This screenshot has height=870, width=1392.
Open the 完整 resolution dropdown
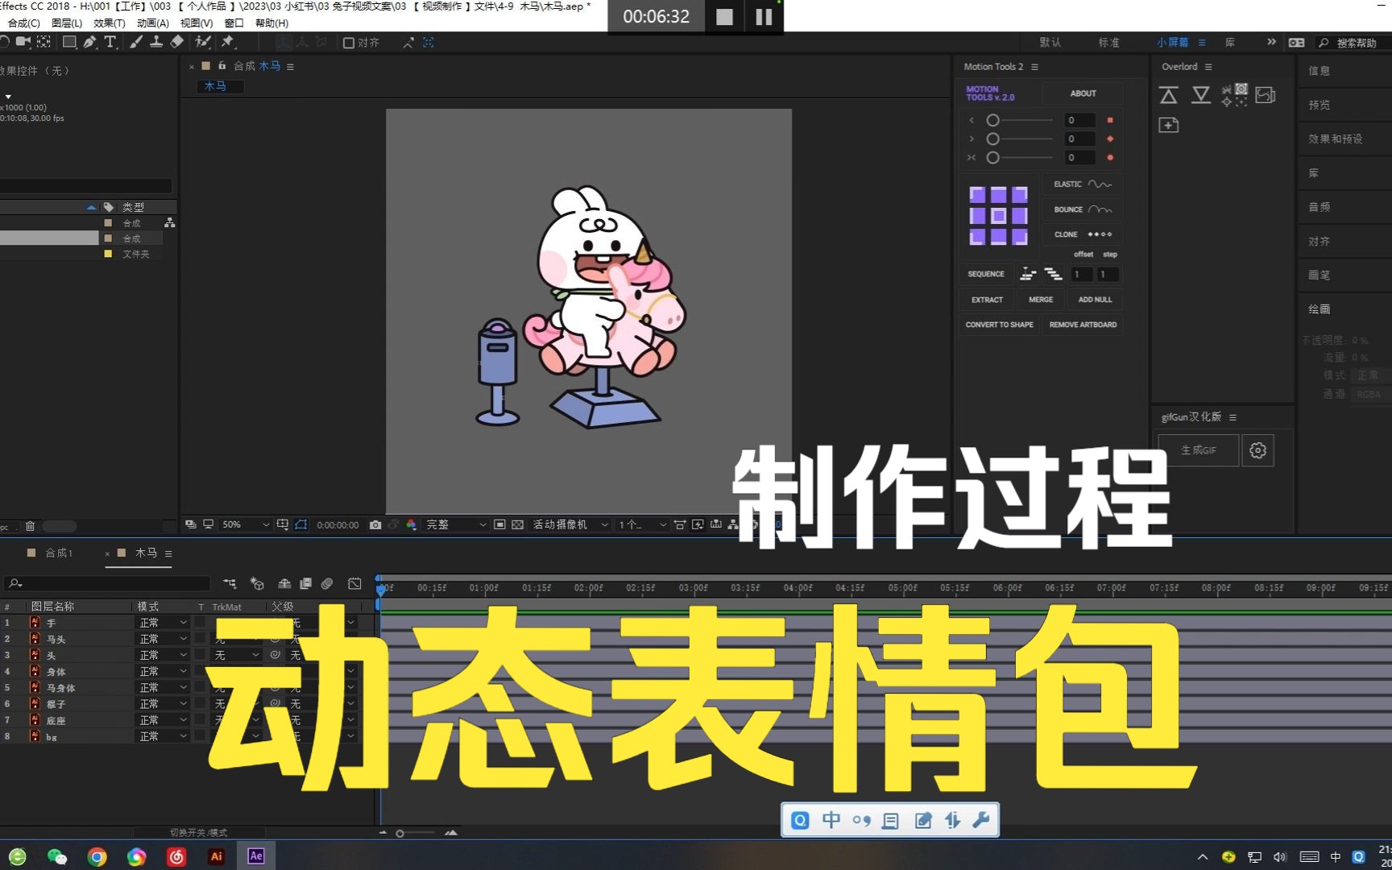[x=456, y=524]
